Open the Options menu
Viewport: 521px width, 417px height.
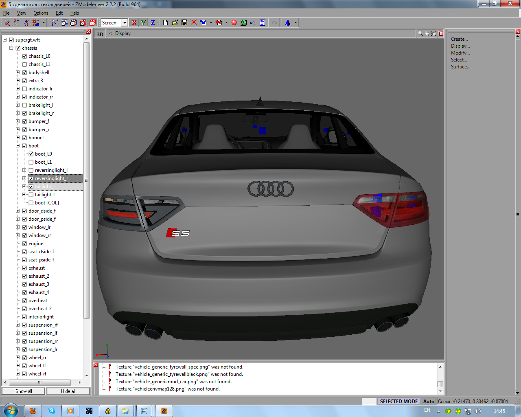41,13
